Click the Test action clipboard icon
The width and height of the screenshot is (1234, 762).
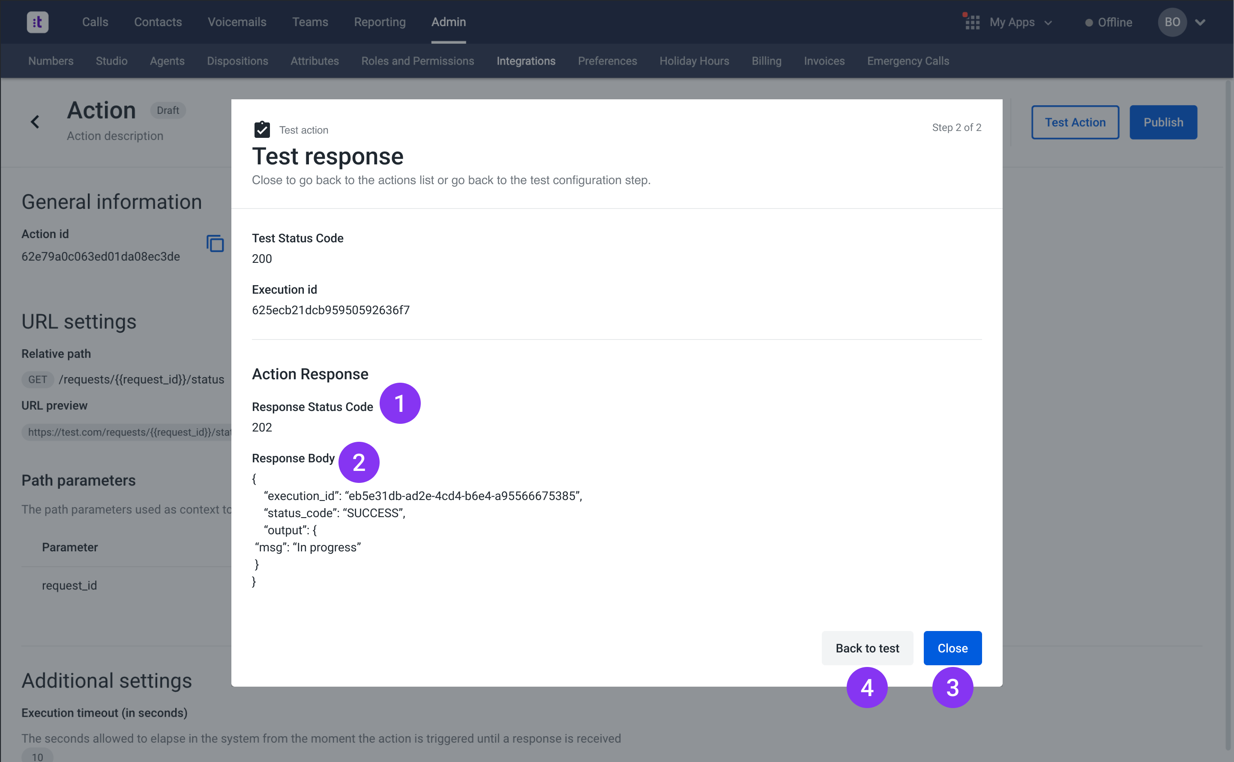262,130
